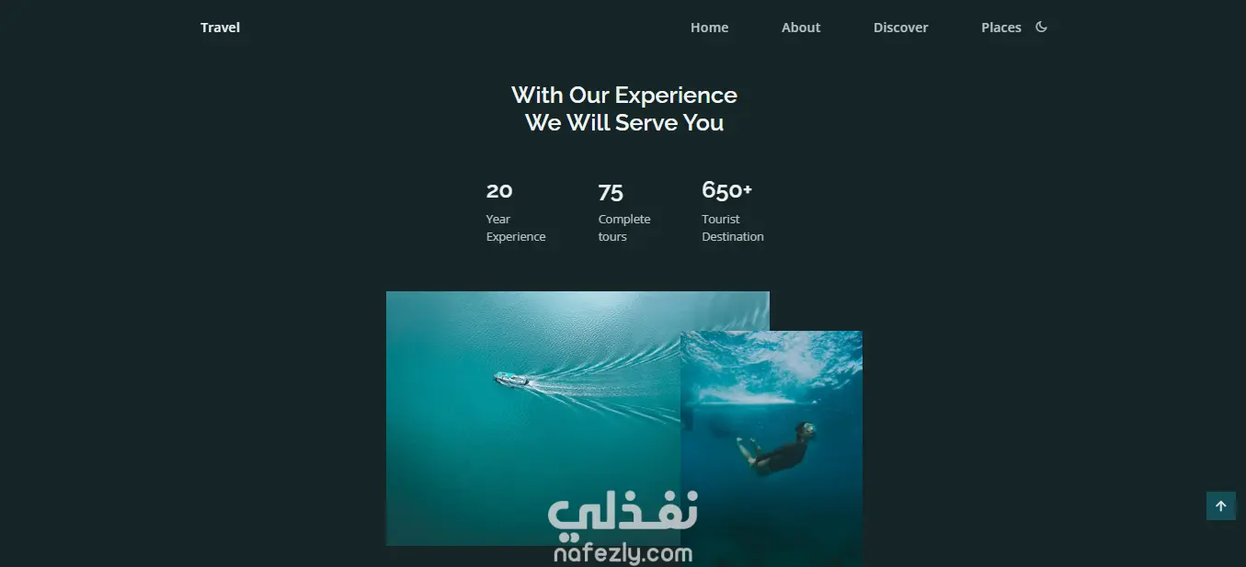Click the With Our Experience heading line
Screen dimensions: 1246x567
point(624,96)
